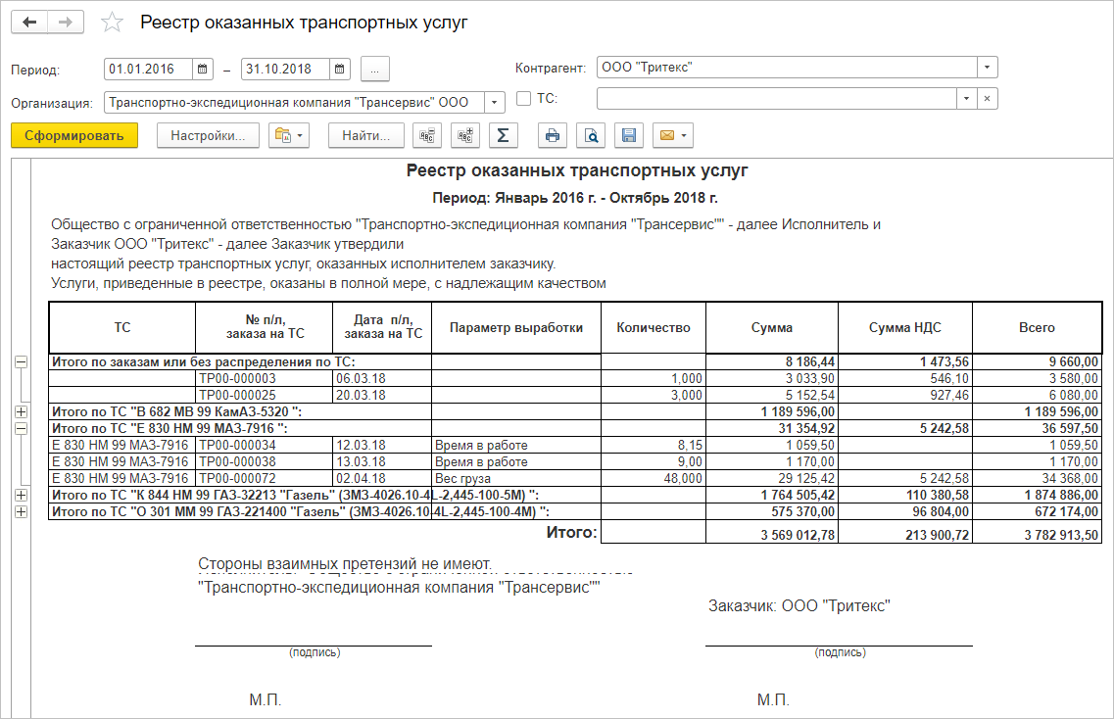Open the Контрагент dropdown list
This screenshot has width=1114, height=719.
click(987, 68)
